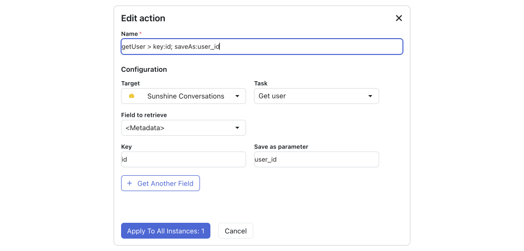Click the yellow Sunshine Conversations icon
The image size is (524, 251).
click(131, 96)
